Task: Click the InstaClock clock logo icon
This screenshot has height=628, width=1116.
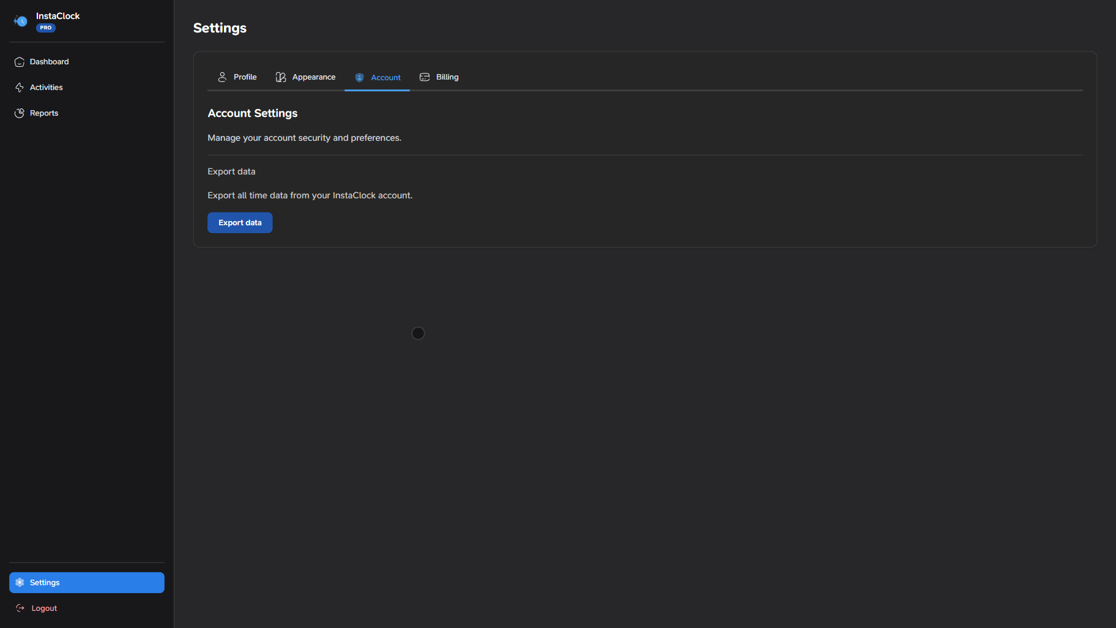Action: click(20, 21)
